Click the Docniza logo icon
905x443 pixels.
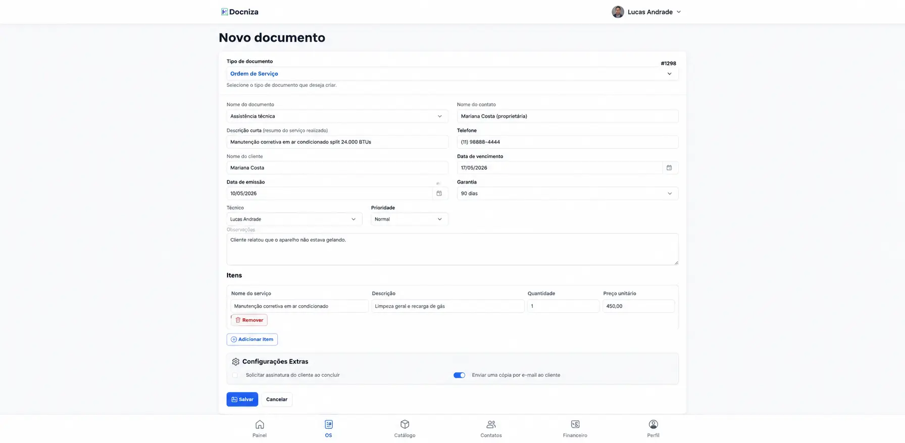pyautogui.click(x=224, y=12)
